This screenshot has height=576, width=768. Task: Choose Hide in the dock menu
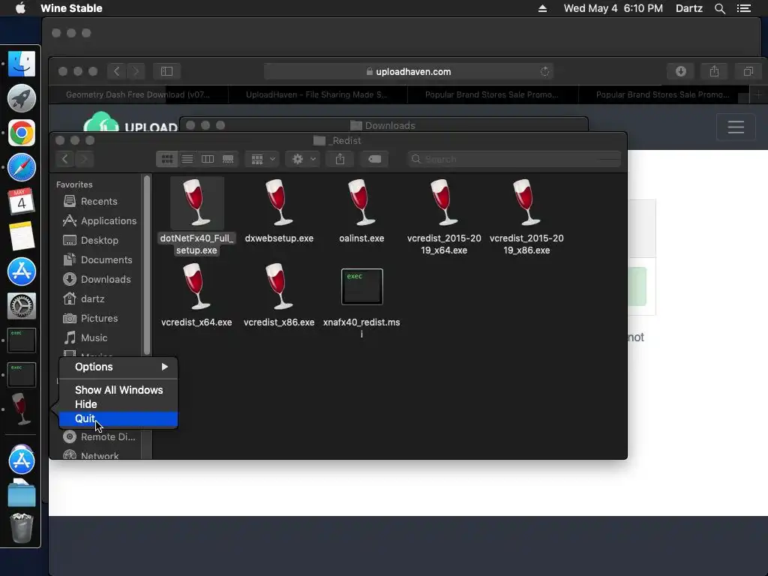pos(118,404)
